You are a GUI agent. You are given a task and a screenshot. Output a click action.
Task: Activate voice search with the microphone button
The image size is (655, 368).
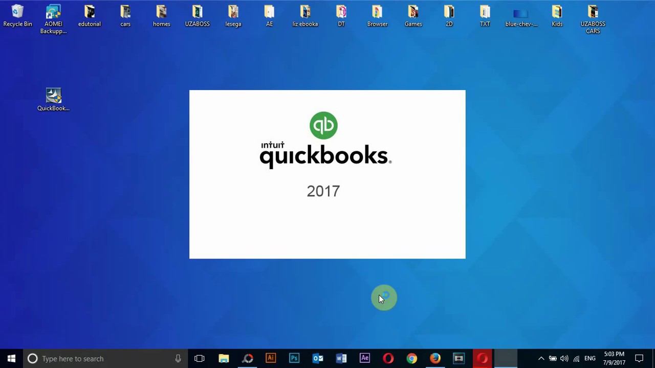click(178, 358)
